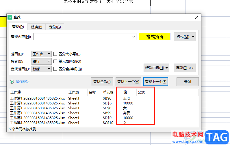Toggle 区分大小写(C) checkbox
This screenshot has height=145, width=230.
[55, 54]
